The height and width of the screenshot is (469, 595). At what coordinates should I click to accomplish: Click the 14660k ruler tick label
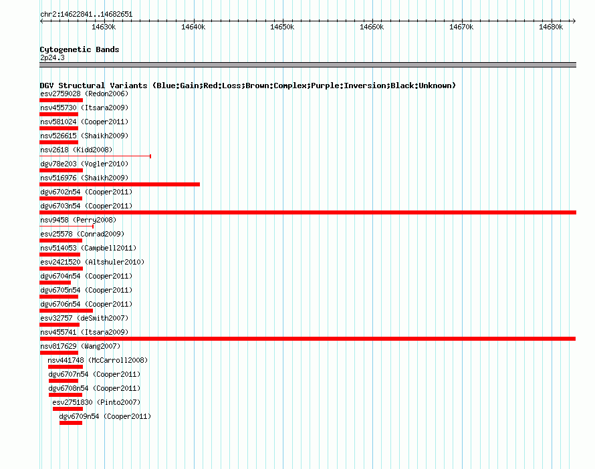coord(372,27)
